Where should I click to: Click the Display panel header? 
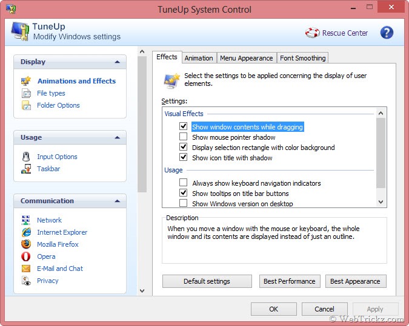(70, 62)
